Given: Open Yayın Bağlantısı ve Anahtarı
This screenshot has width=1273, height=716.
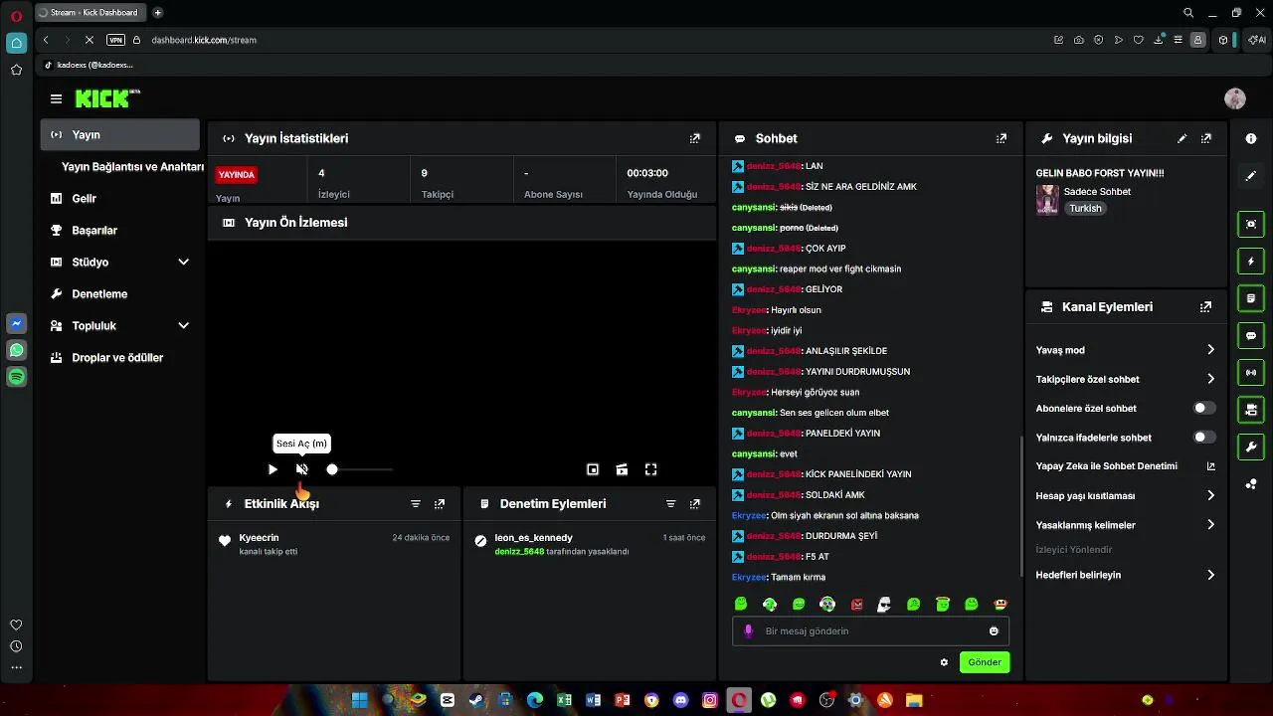Looking at the screenshot, I should tap(132, 166).
